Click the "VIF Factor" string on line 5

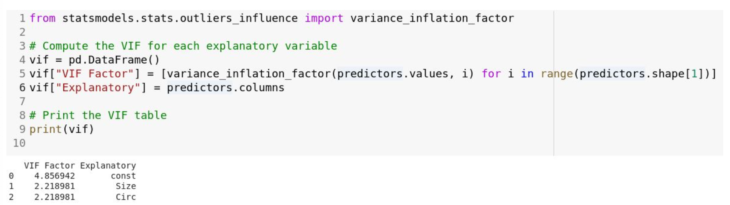(x=95, y=74)
